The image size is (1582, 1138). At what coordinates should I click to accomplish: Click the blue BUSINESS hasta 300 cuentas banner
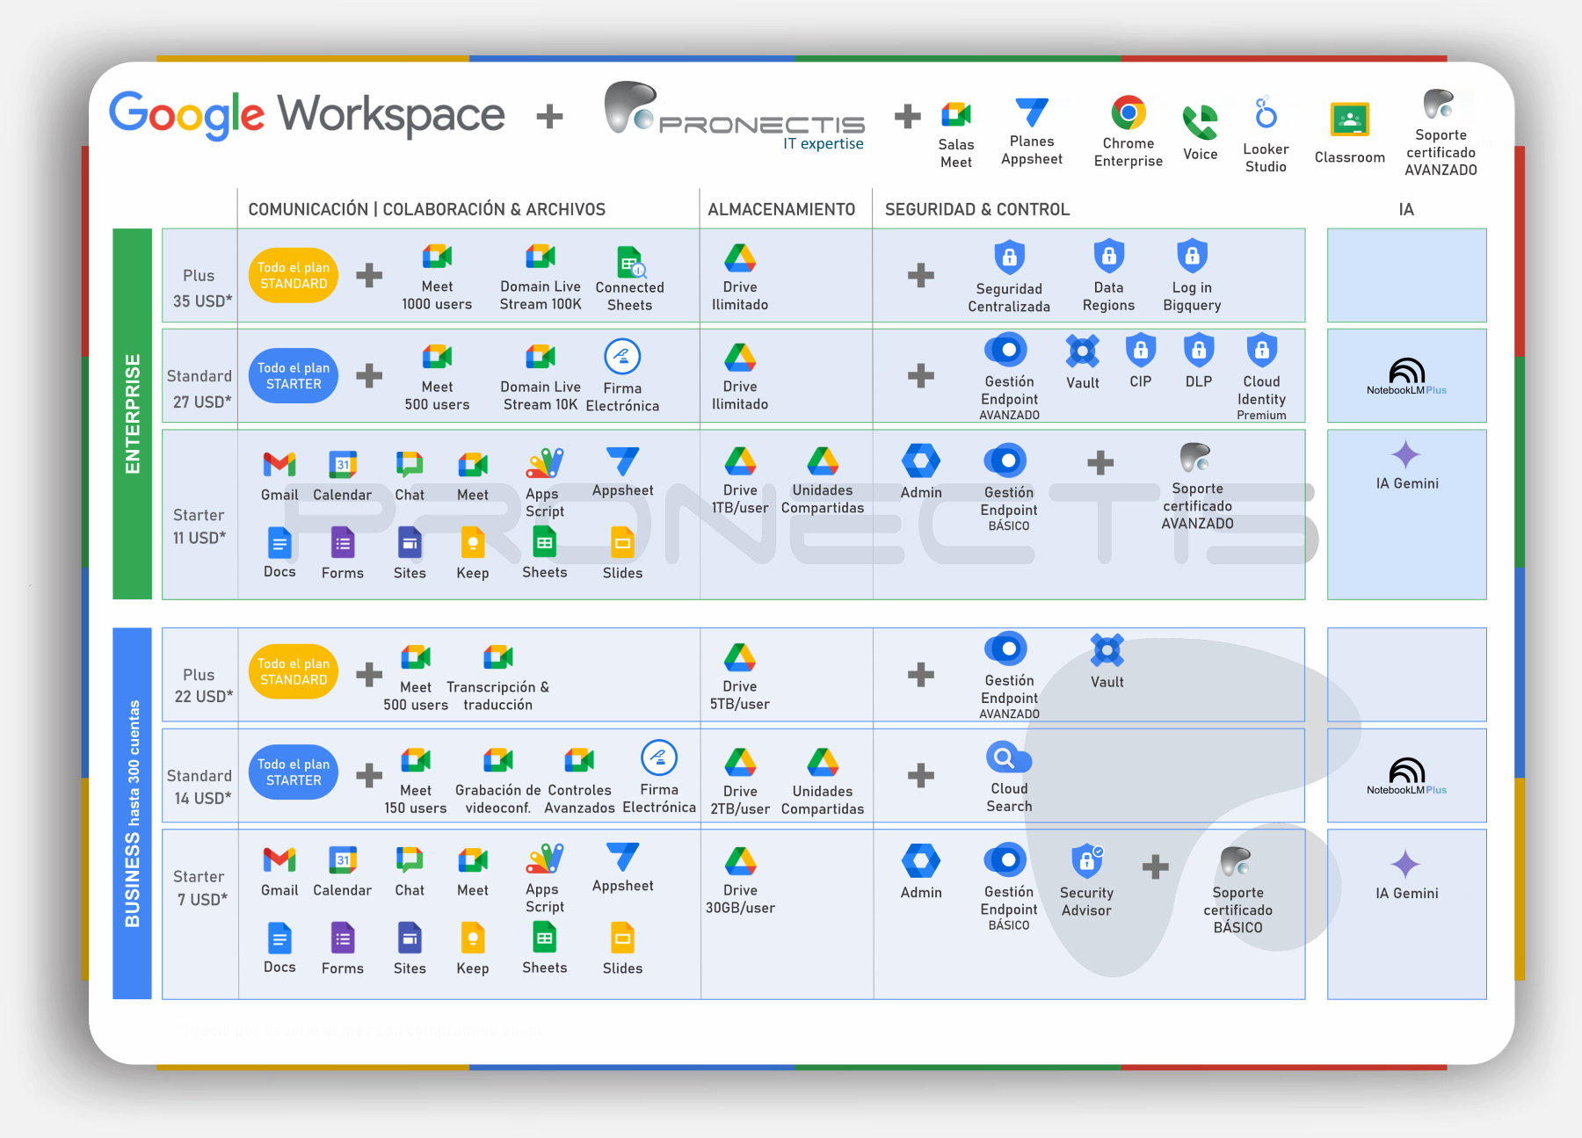[x=132, y=814]
